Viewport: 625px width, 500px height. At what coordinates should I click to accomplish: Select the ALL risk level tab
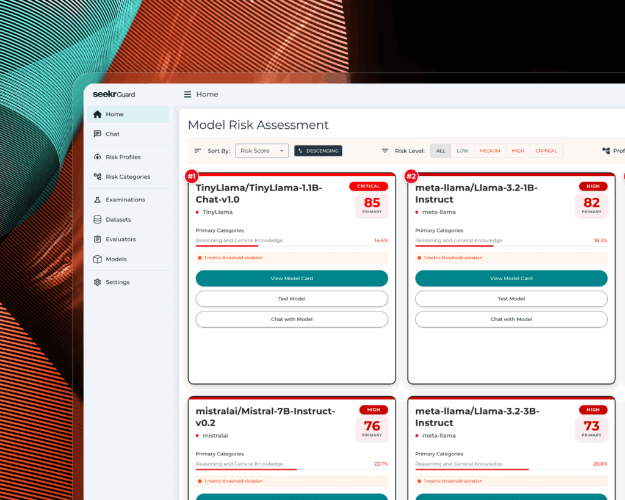click(x=440, y=150)
